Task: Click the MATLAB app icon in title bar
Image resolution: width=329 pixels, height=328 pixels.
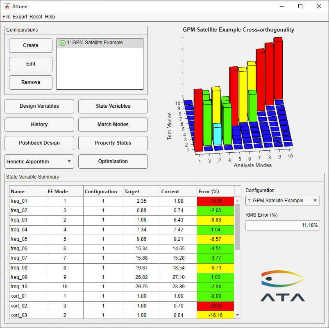Action: 7,7
